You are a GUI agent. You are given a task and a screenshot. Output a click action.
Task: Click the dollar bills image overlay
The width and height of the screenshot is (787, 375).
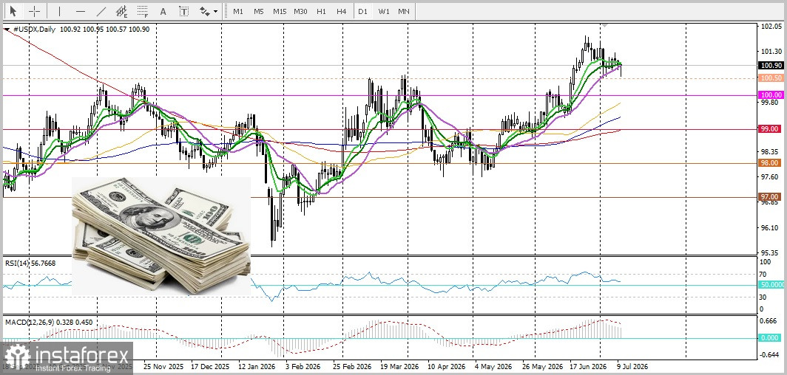[161, 235]
